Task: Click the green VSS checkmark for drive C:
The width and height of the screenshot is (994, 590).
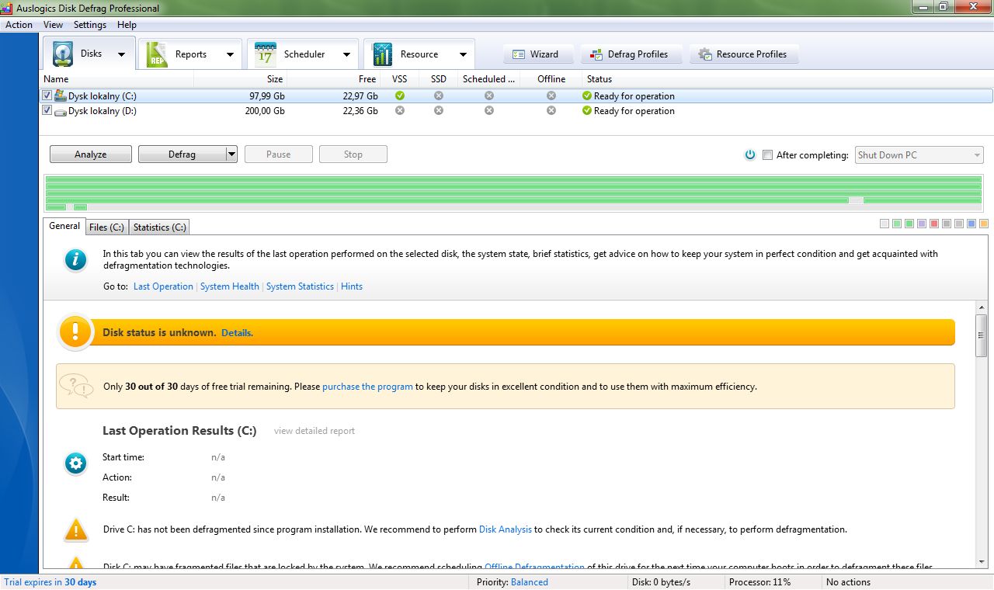Action: pyautogui.click(x=400, y=95)
